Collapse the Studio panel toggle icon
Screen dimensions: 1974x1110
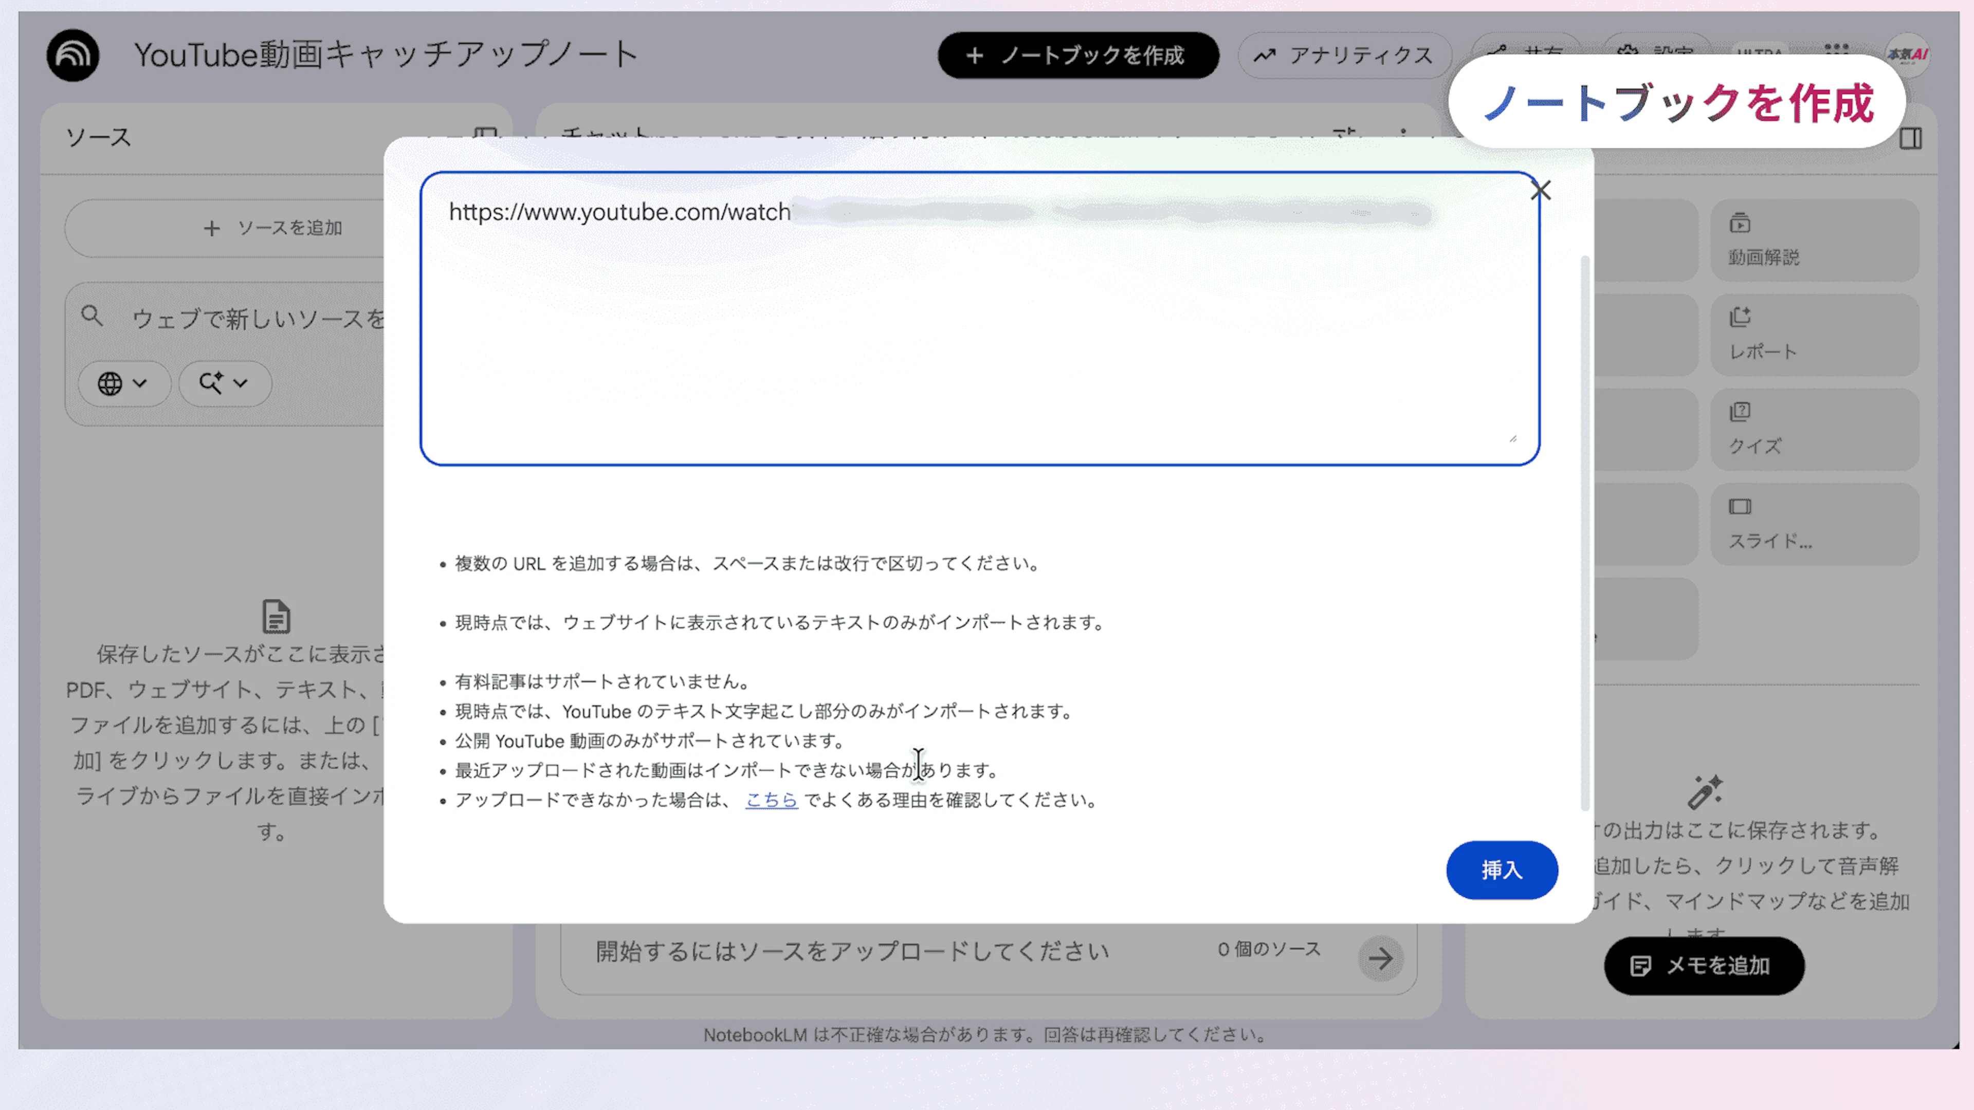click(x=1910, y=139)
